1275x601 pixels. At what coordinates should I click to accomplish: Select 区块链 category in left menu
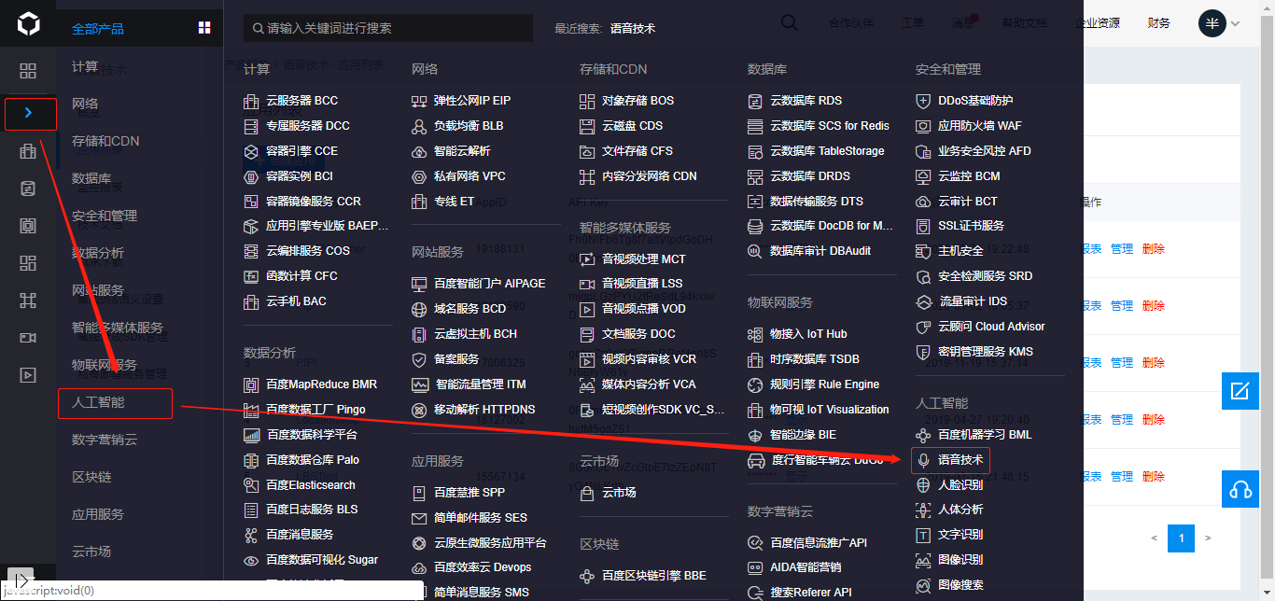coord(91,477)
